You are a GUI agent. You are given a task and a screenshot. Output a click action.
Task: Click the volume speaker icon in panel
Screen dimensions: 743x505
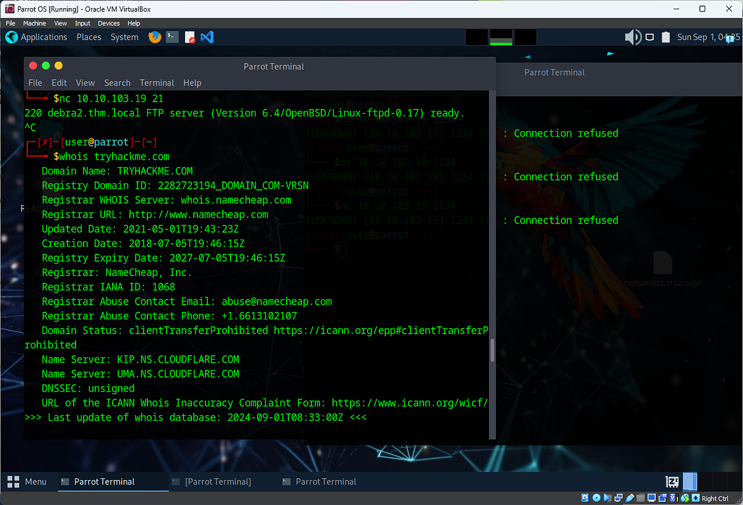tap(633, 37)
